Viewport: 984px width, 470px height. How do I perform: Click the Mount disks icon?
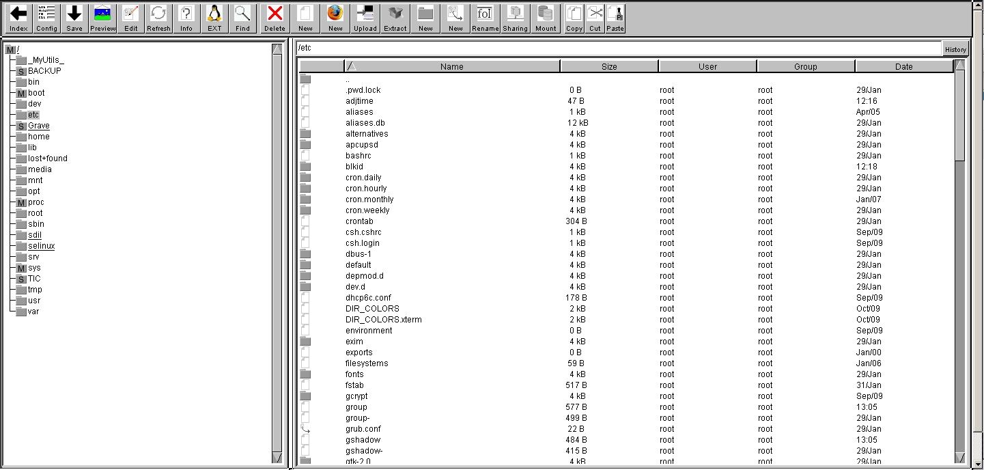click(x=546, y=18)
